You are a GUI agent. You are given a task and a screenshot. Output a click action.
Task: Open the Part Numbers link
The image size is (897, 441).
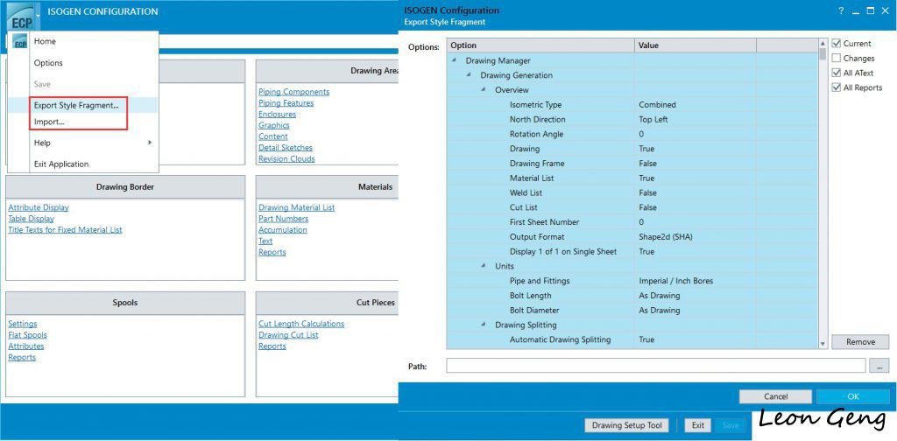pos(283,219)
